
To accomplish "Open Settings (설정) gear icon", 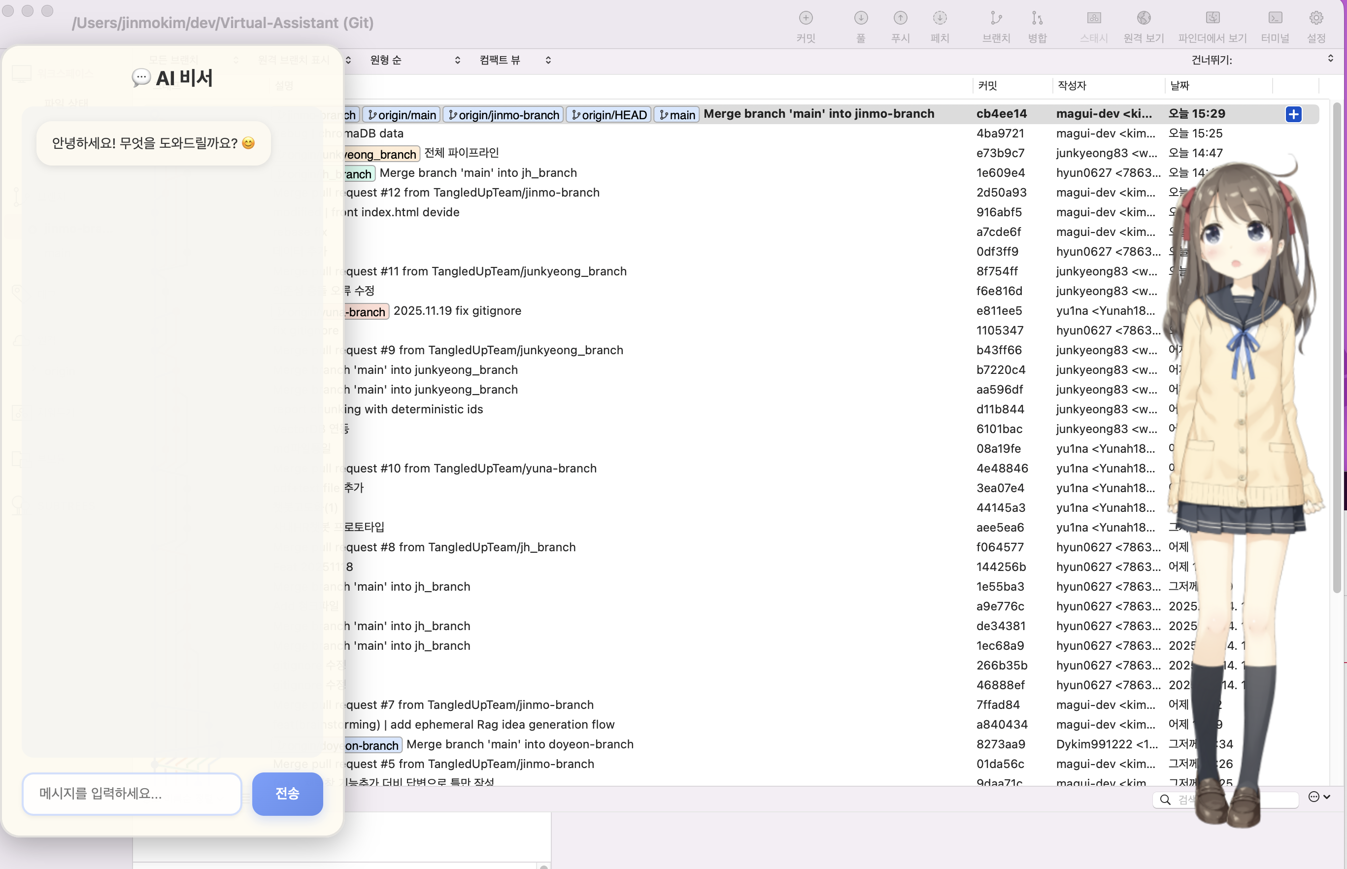I will click(x=1316, y=19).
